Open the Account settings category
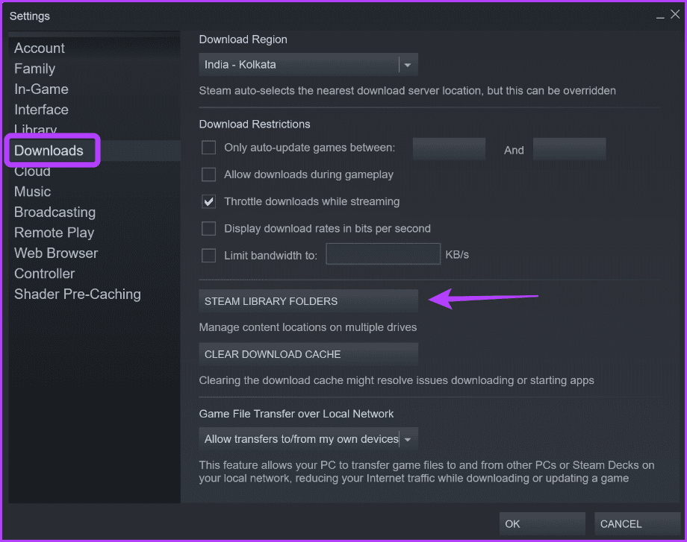687x542 pixels. pos(40,48)
